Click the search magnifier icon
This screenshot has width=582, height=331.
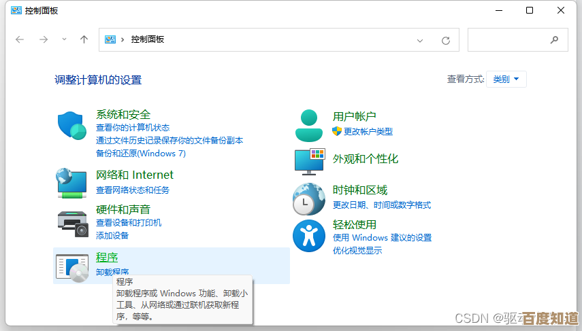(555, 39)
